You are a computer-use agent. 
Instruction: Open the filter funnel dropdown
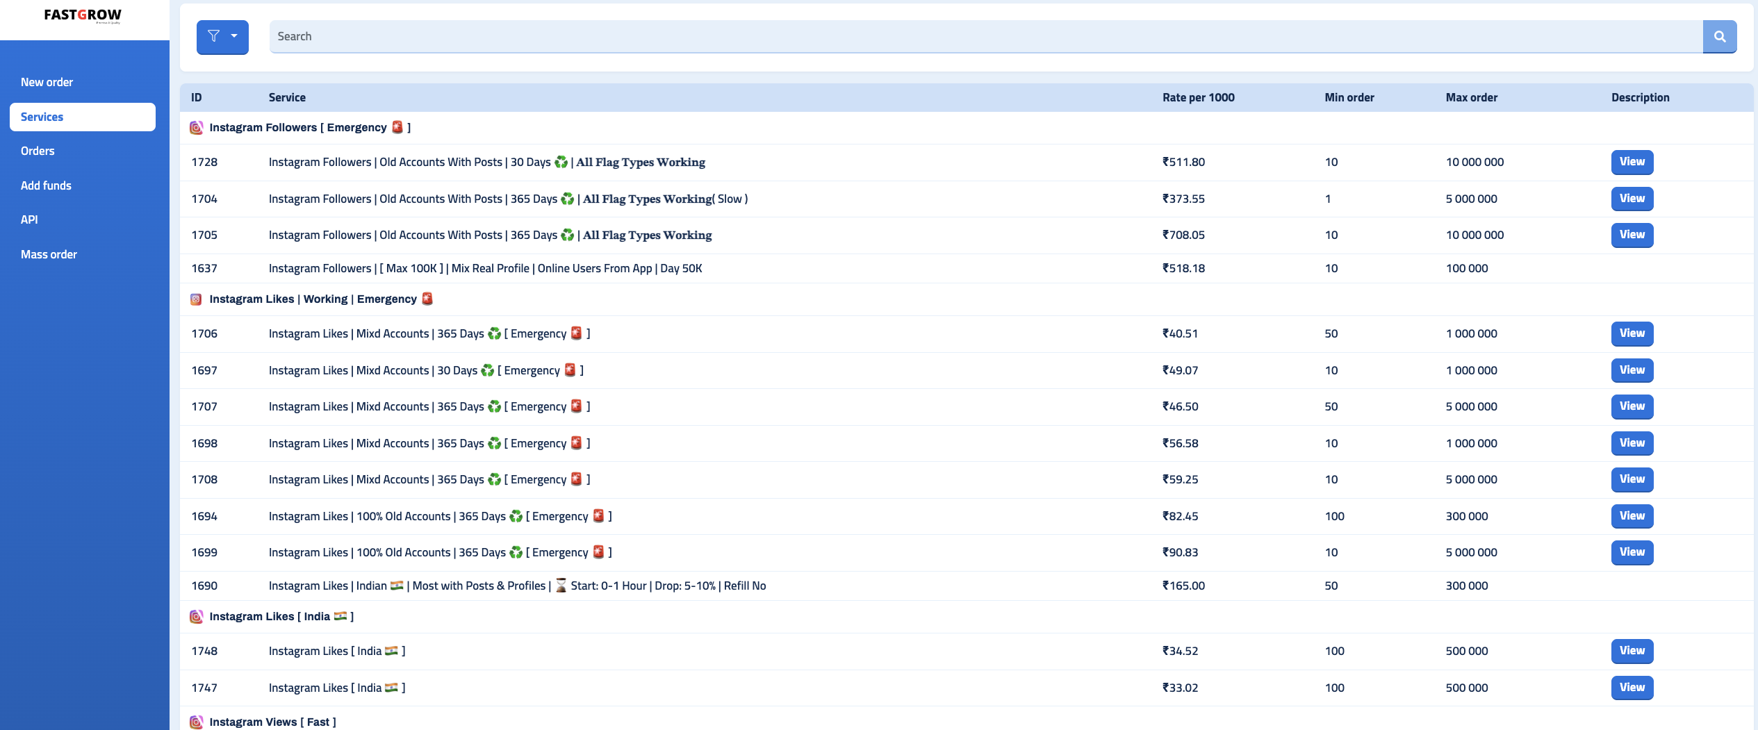click(x=222, y=37)
